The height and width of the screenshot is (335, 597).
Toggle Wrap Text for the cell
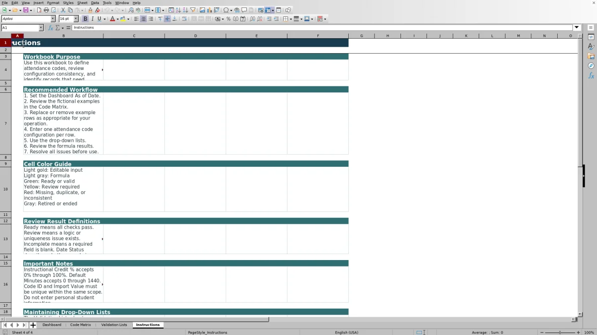(x=184, y=19)
